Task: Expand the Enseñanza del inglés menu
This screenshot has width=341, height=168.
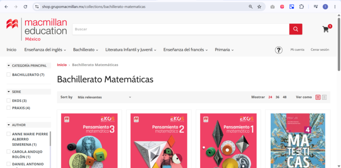Action: pyautogui.click(x=45, y=50)
